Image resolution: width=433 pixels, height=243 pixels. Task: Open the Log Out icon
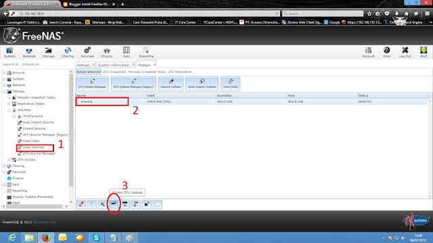click(x=405, y=52)
